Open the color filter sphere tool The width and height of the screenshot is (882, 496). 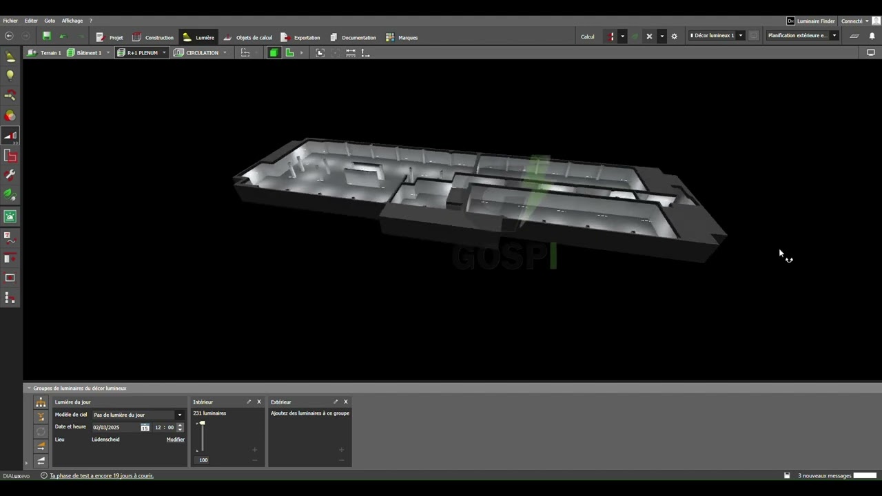(10, 116)
